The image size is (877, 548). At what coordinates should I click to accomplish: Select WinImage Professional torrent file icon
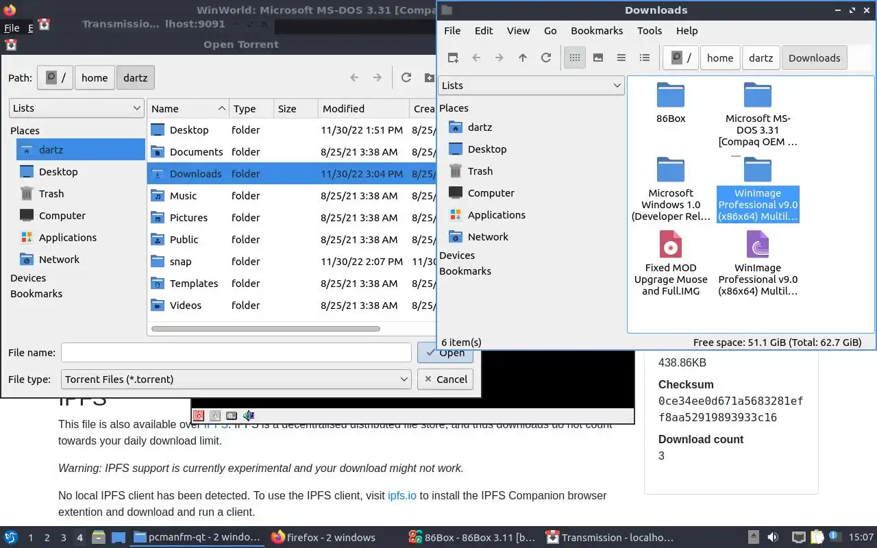[x=758, y=245]
